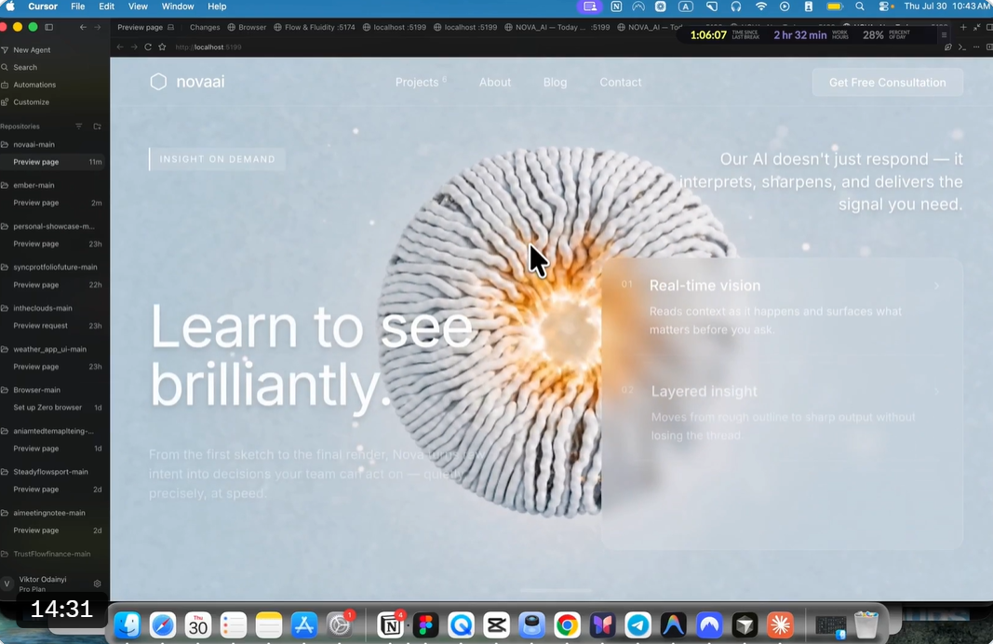Open Search in the sidebar
The height and width of the screenshot is (644, 993).
click(25, 67)
